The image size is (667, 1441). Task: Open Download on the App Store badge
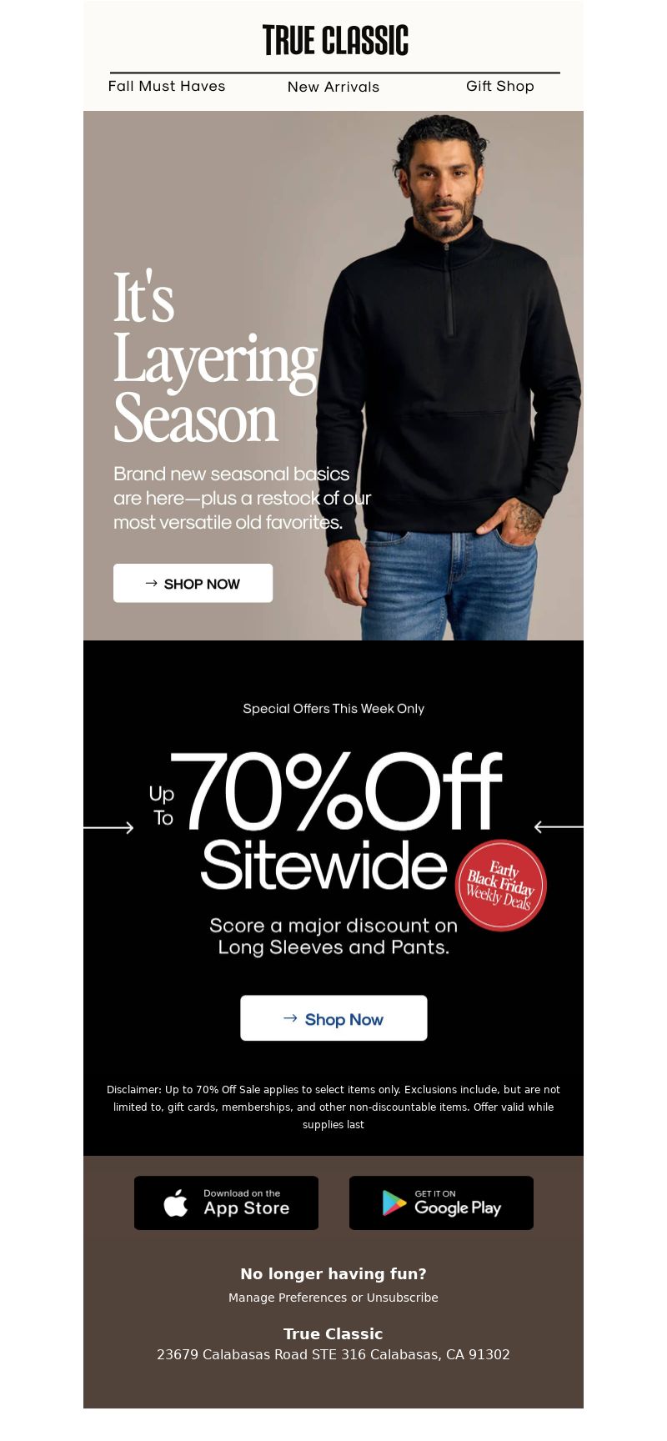click(x=226, y=1203)
